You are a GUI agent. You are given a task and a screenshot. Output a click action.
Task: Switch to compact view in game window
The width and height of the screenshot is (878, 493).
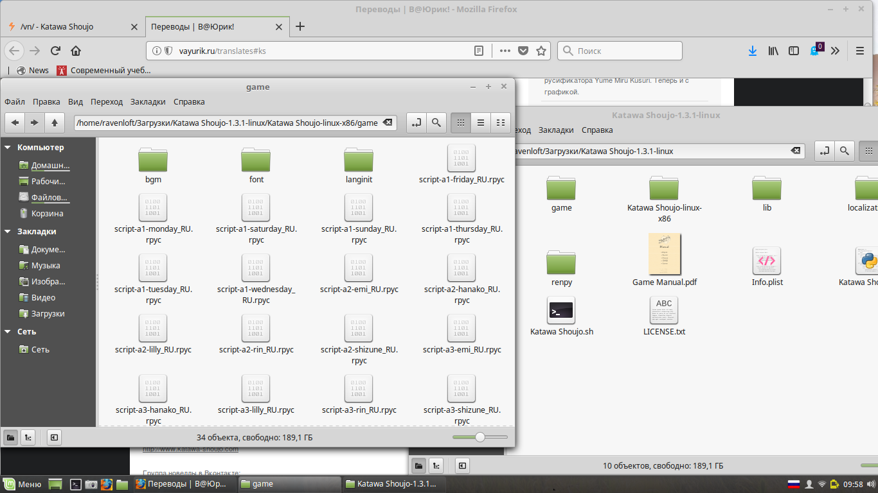coord(500,123)
